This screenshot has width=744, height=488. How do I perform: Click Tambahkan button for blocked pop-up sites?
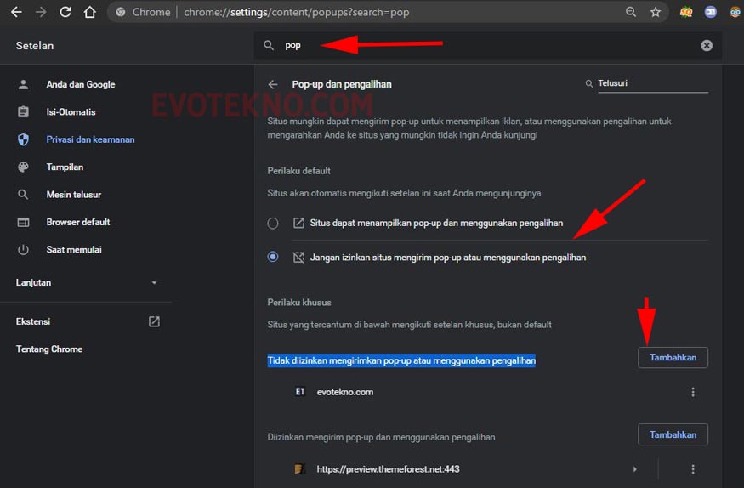[673, 358]
